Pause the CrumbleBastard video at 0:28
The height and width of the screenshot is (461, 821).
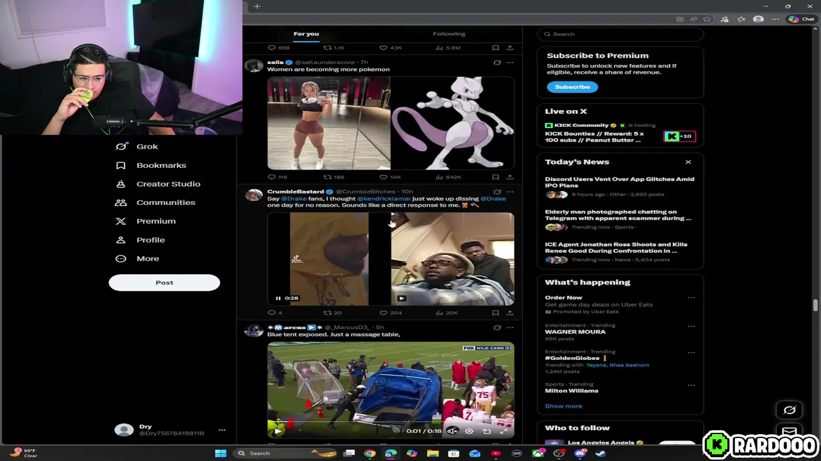(x=278, y=298)
